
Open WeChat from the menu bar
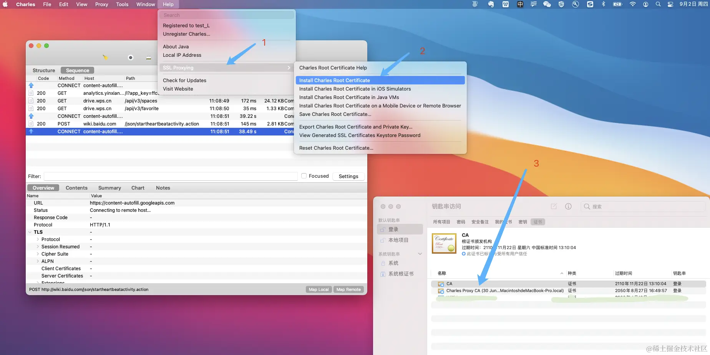pos(547,4)
